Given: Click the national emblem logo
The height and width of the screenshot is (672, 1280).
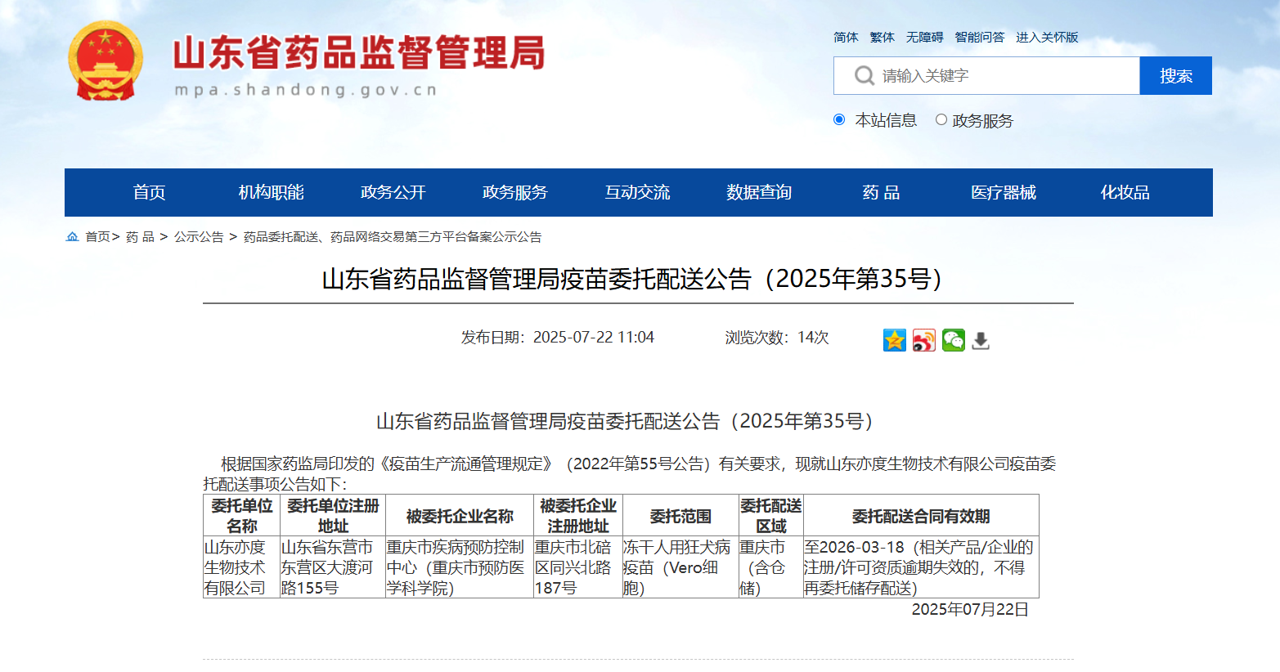Looking at the screenshot, I should point(106,60).
